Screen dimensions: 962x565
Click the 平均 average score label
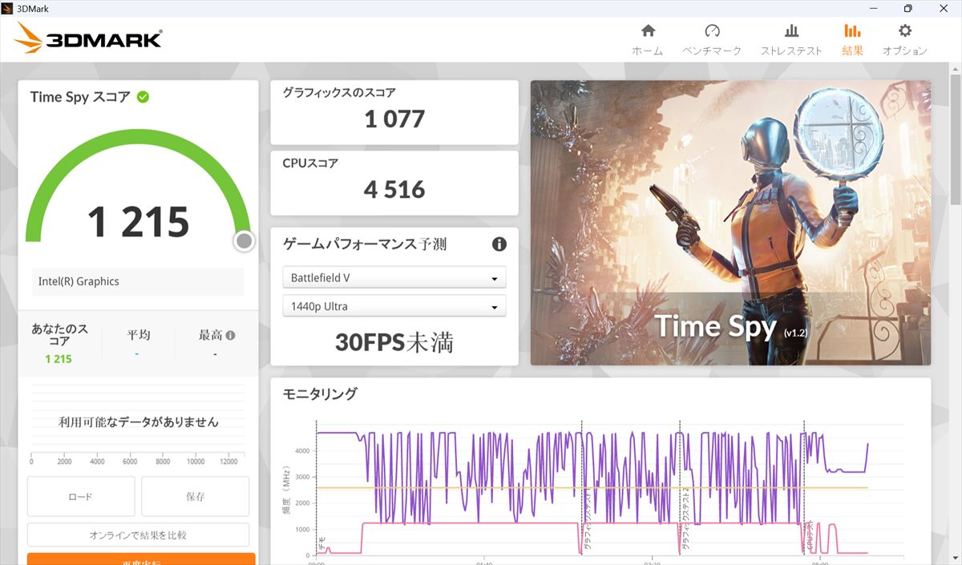[138, 335]
